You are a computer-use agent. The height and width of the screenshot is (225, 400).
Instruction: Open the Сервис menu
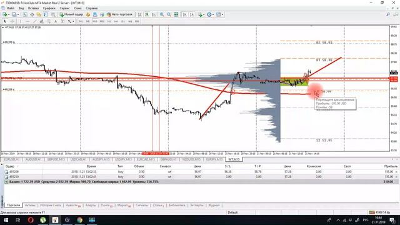click(64, 8)
